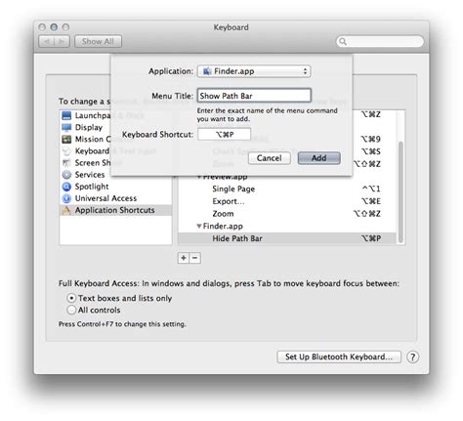Screen dimensions: 463x421
Task: Click the search magnifier icon in toolbar
Action: (x=342, y=41)
